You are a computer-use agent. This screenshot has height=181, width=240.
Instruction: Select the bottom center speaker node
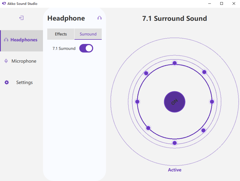[x=175, y=143]
